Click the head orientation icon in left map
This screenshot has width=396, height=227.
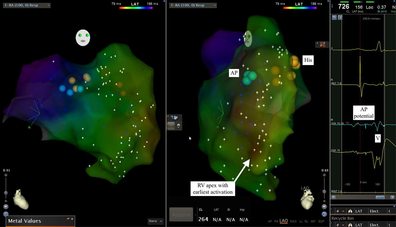(x=83, y=38)
